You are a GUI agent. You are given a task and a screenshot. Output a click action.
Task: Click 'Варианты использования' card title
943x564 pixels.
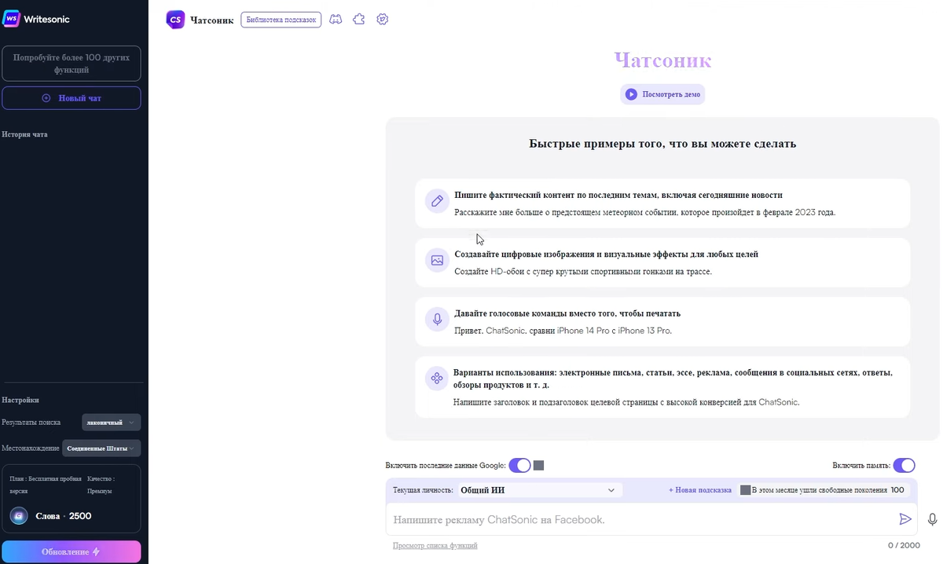pos(673,379)
